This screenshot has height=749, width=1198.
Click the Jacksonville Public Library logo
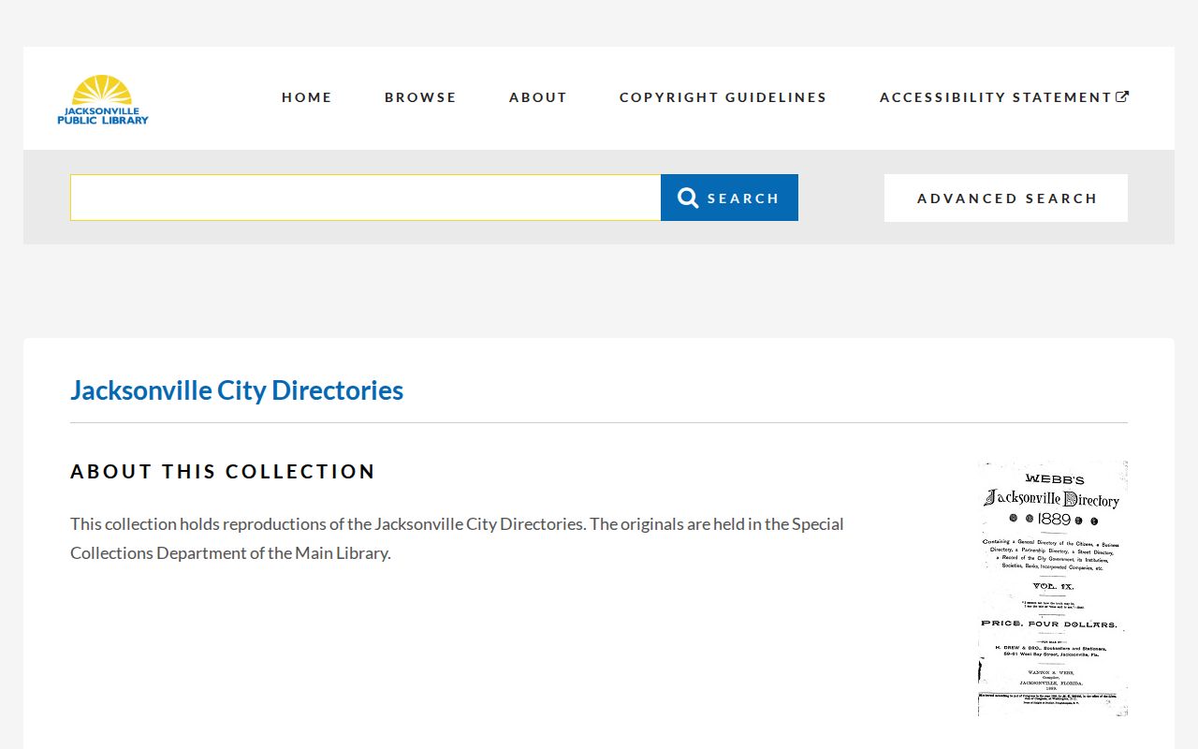tap(103, 99)
